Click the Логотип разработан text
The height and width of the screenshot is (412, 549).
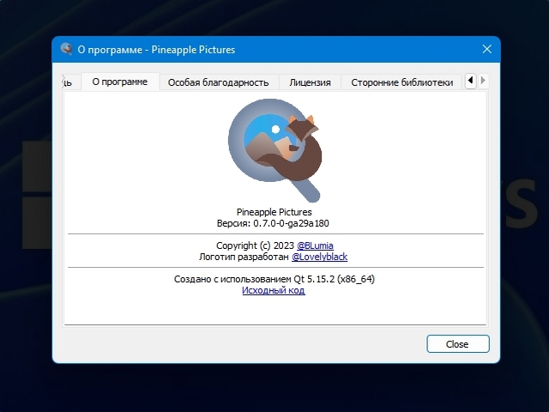tap(244, 257)
